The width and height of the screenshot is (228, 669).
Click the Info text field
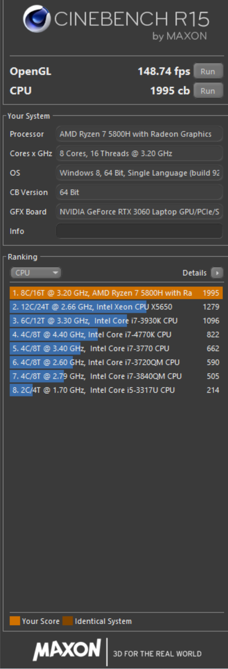pos(139,231)
